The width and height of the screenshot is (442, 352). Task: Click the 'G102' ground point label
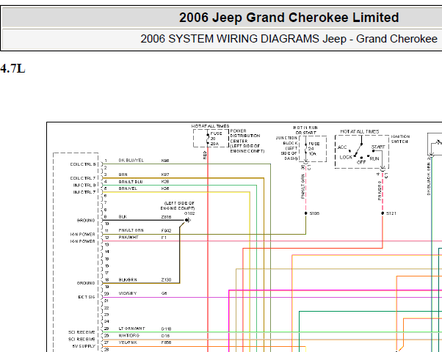point(189,213)
